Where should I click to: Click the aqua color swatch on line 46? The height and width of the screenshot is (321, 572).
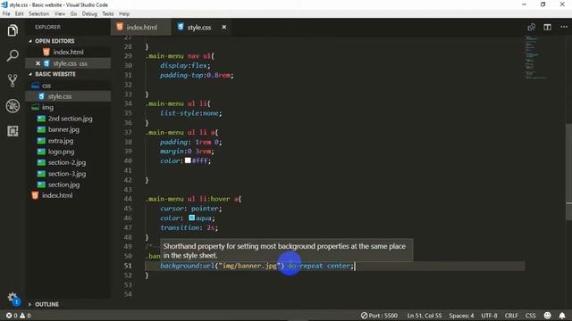192,218
